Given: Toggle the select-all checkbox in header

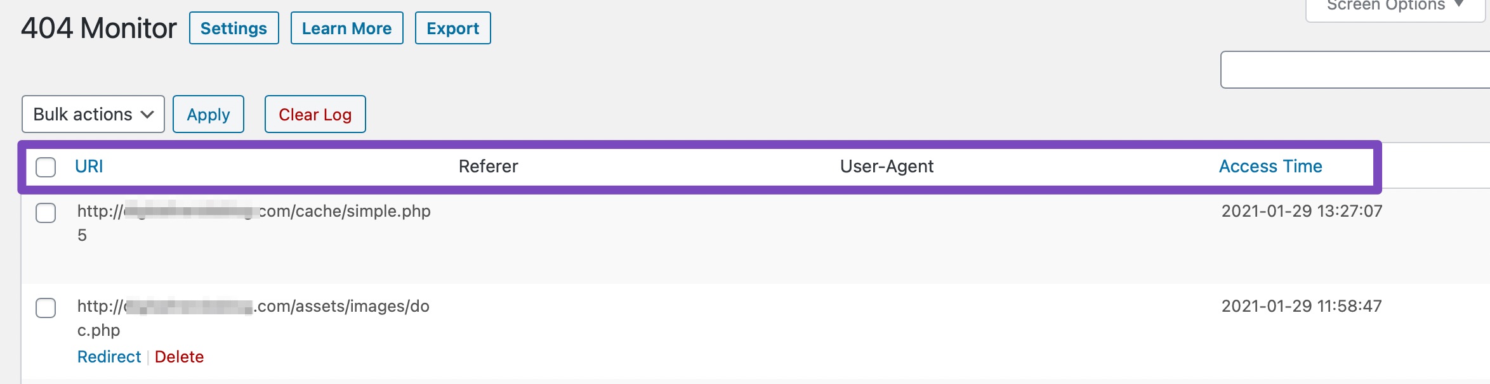Looking at the screenshot, I should pos(46,167).
